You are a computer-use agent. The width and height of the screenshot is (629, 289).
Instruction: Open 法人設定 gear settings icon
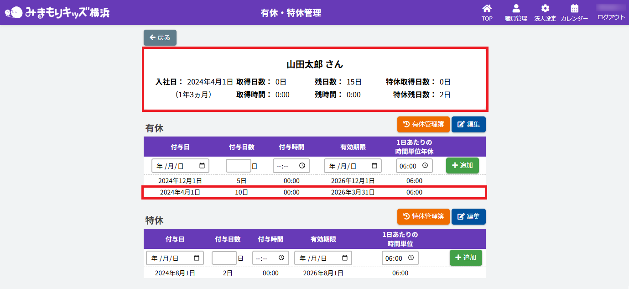545,9
